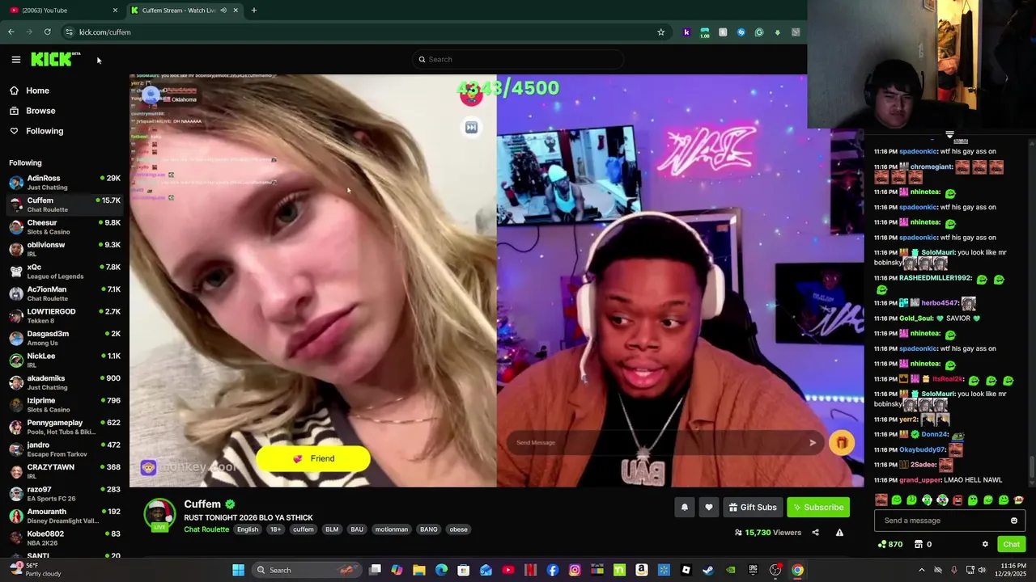Screen dimensions: 1036x582
Task: Open Steam from taskbar
Action: (708, 570)
